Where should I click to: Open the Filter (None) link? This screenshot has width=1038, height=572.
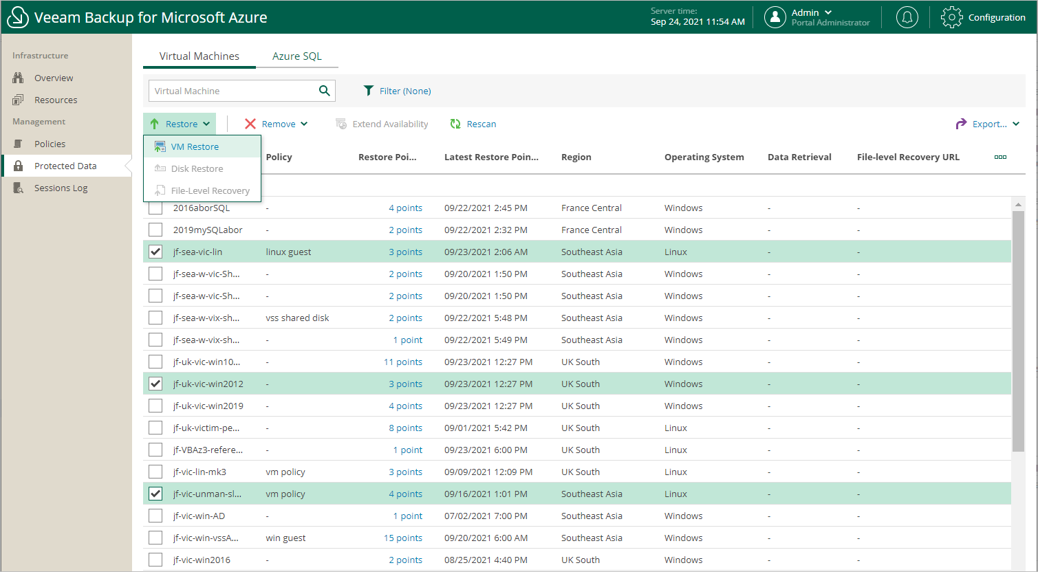pos(405,91)
